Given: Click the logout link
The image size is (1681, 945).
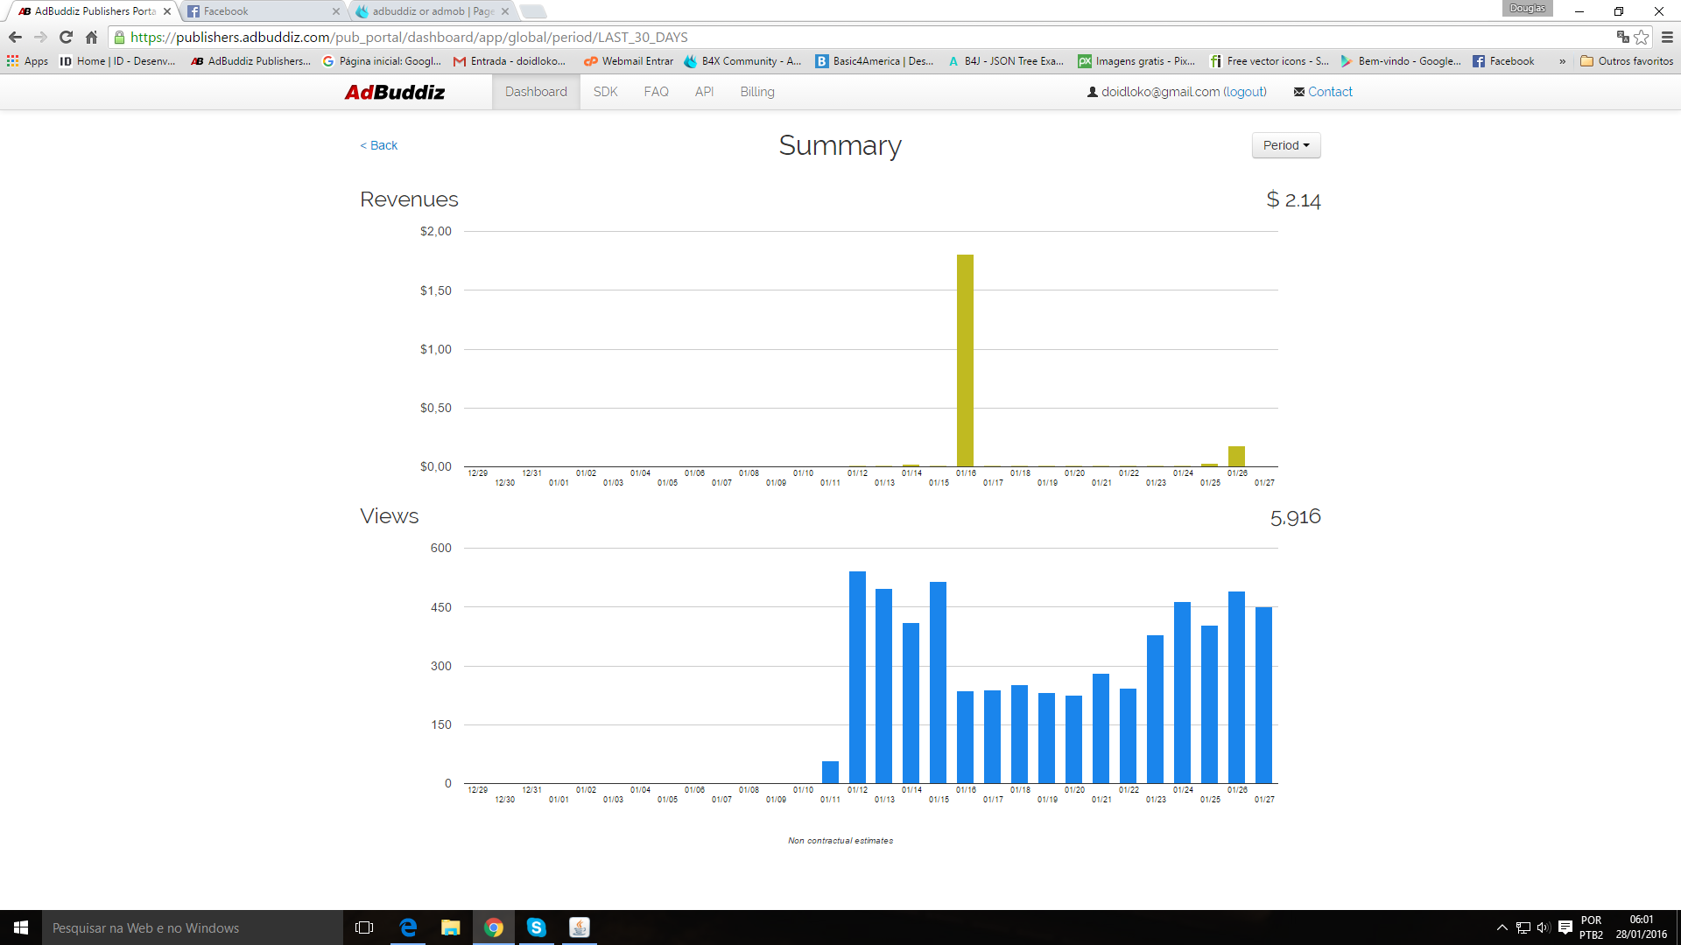Looking at the screenshot, I should click(x=1244, y=92).
